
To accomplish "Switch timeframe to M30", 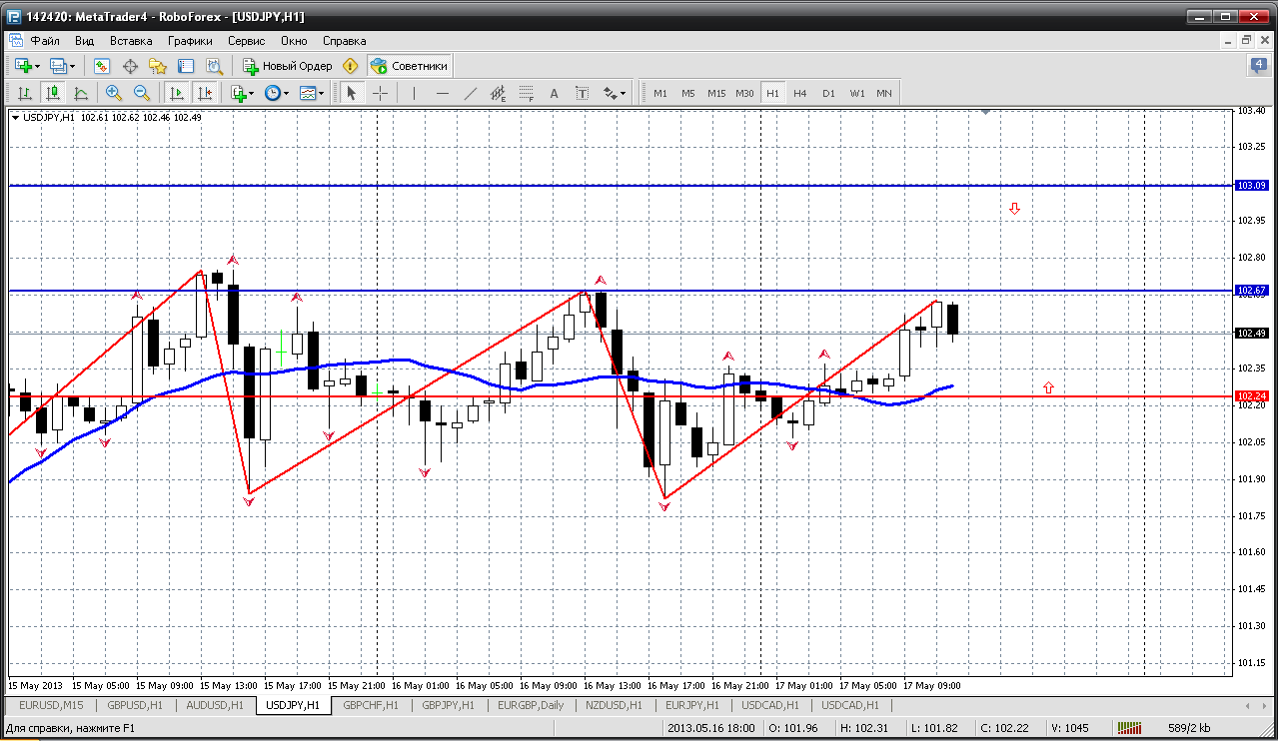I will point(744,93).
